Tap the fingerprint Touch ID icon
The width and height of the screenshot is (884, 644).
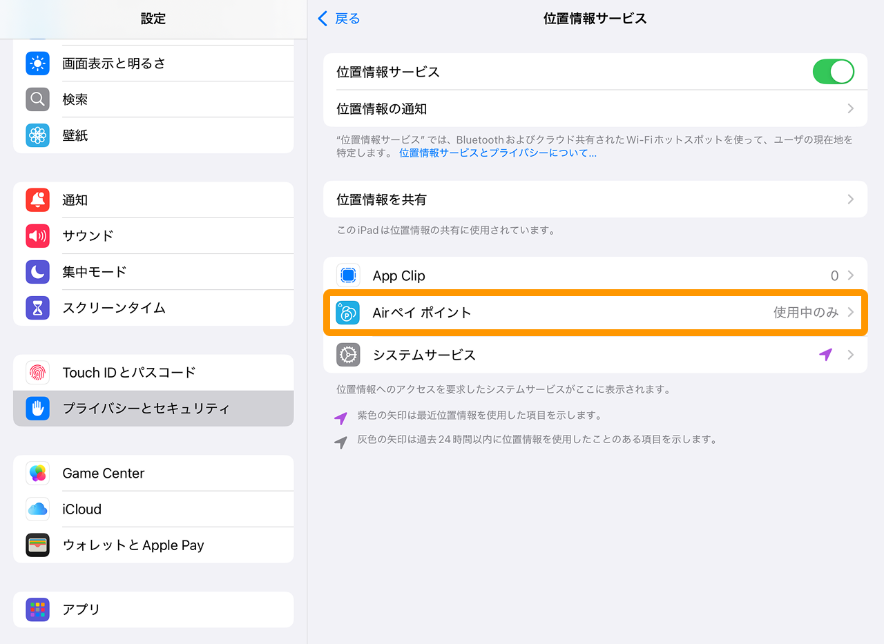point(37,373)
